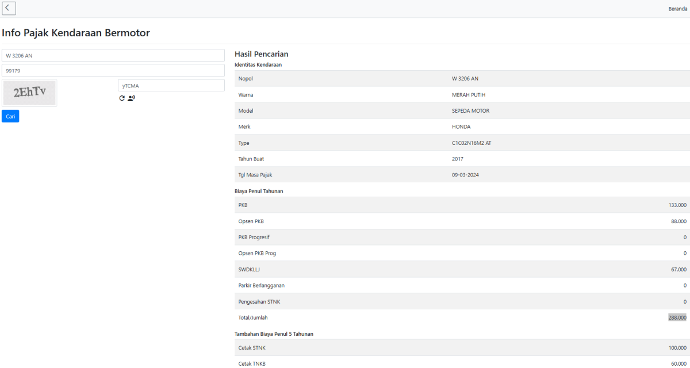Image resolution: width=690 pixels, height=368 pixels.
Task: Click the input field containing 99179
Action: tap(113, 70)
